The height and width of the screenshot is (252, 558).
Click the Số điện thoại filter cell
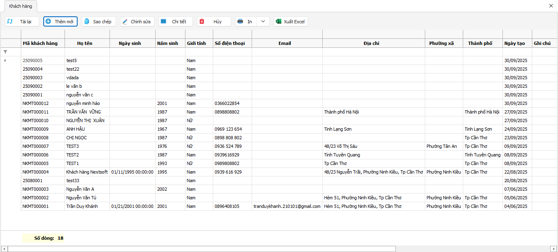232,52
